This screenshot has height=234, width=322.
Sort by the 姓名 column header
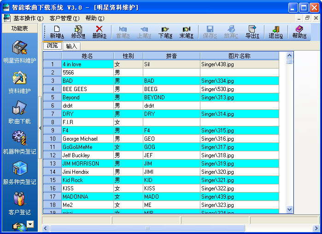[x=87, y=56]
